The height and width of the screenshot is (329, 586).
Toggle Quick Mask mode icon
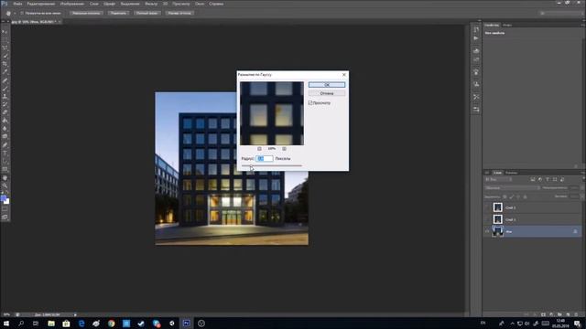pyautogui.click(x=5, y=209)
